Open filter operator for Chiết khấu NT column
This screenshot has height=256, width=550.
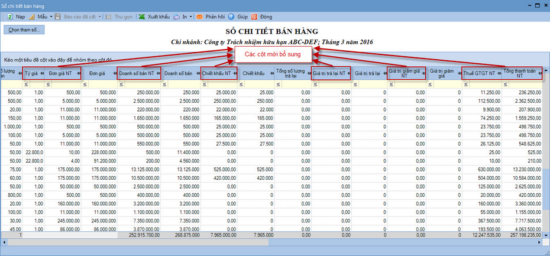click(203, 84)
